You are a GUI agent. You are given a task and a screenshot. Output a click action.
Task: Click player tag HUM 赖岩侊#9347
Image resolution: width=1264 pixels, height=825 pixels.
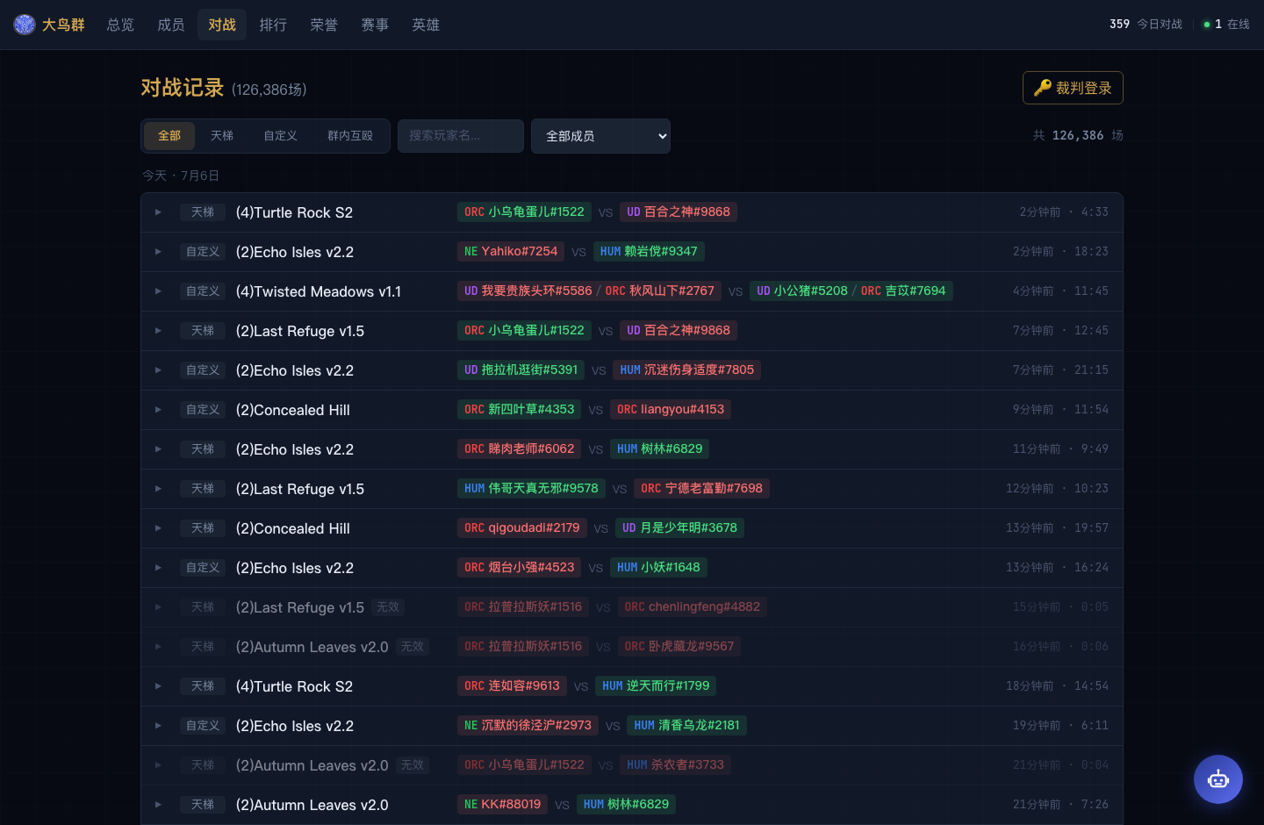(649, 251)
